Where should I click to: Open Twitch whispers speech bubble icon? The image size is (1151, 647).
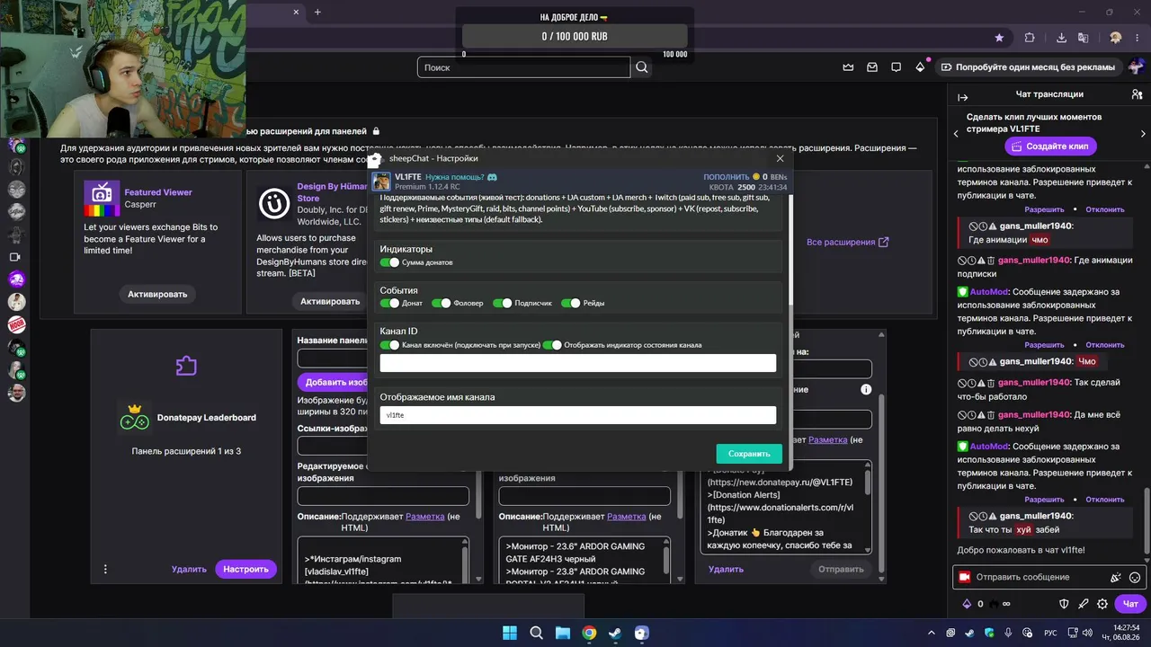[x=896, y=67]
